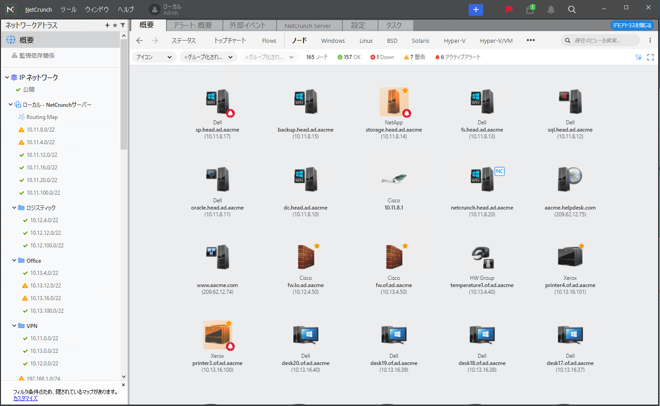
Task: Click the magnifier search icon in title bar
Action: (x=572, y=9)
